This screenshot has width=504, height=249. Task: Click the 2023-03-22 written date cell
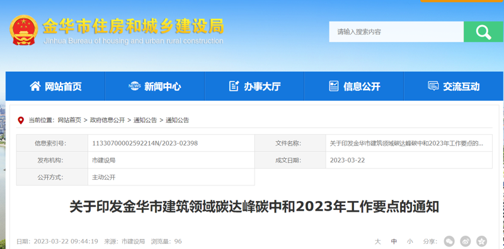[409, 160]
